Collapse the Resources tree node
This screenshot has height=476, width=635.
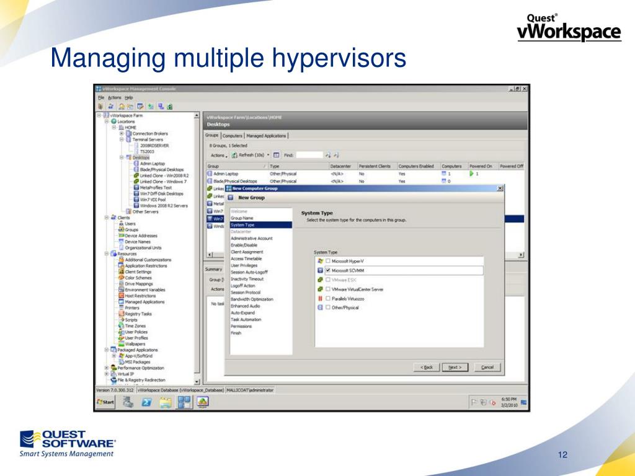pos(107,253)
